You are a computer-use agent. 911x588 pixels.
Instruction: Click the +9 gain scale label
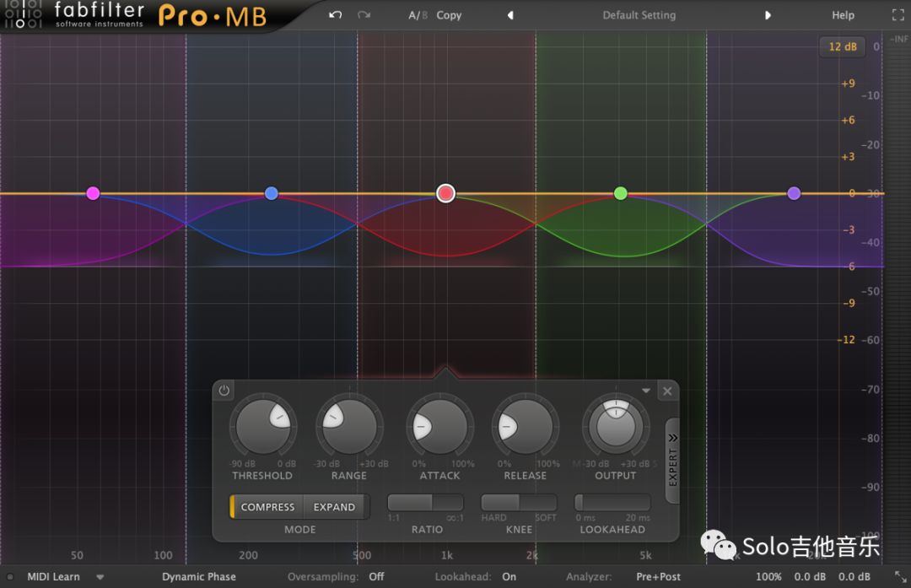[849, 84]
